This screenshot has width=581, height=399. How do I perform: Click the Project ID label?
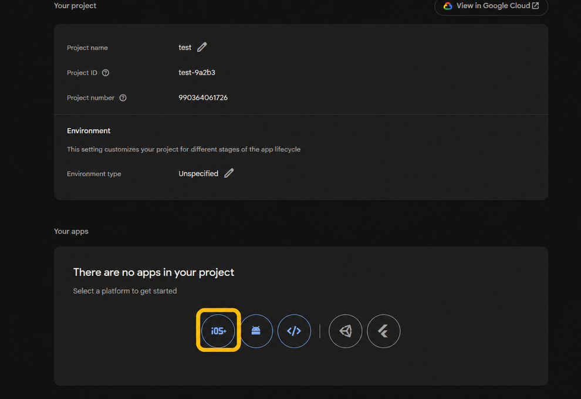pos(82,73)
